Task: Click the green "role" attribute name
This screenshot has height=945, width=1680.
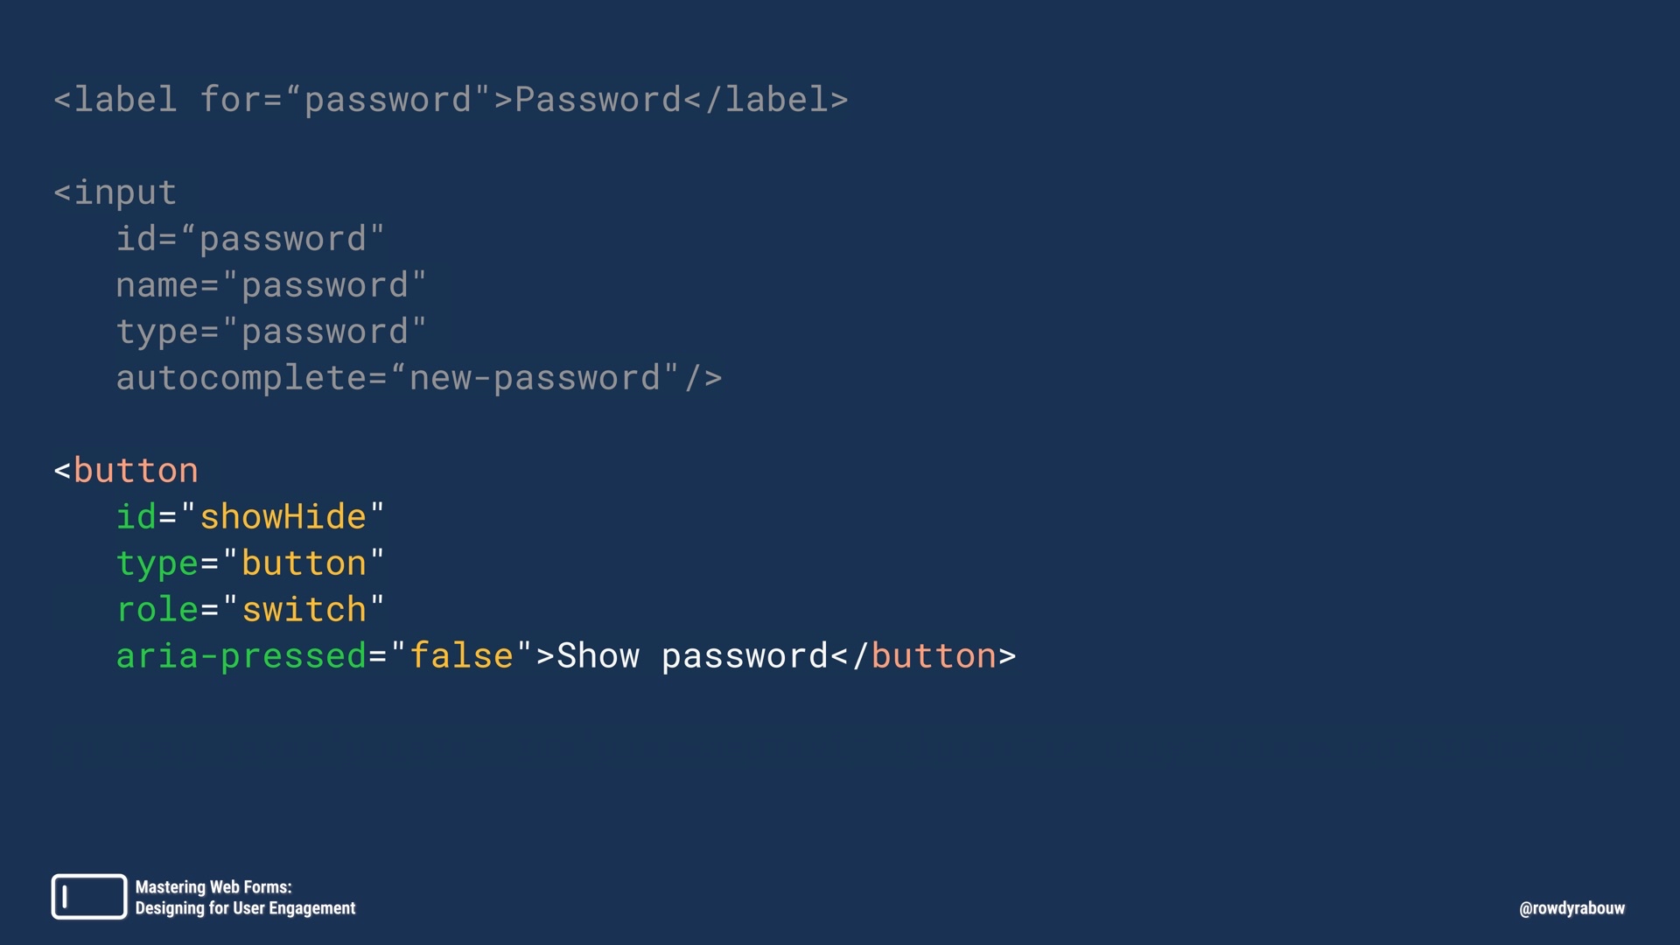Action: (x=157, y=610)
